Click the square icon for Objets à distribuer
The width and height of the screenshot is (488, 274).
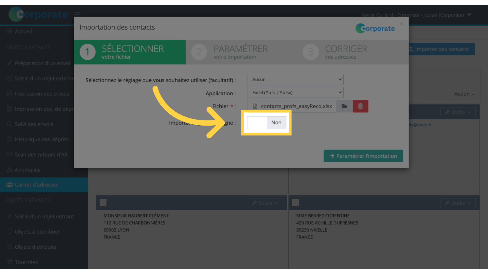[x=9, y=231]
